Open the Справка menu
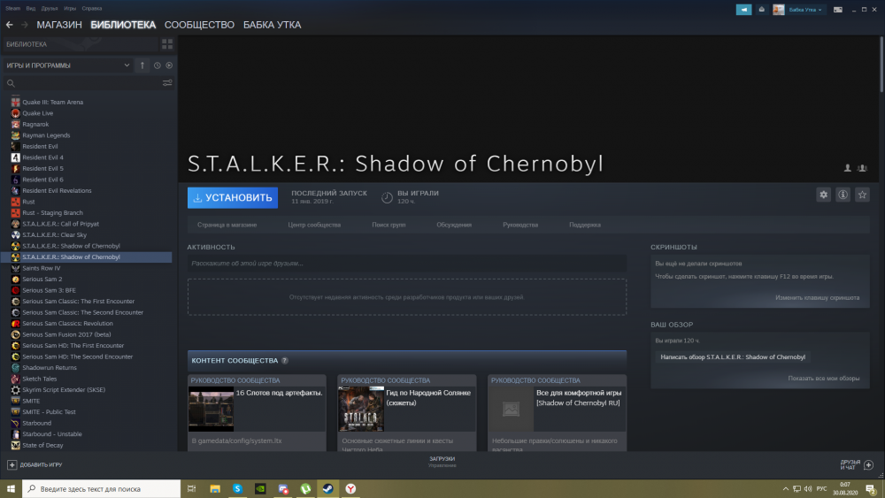 click(92, 9)
